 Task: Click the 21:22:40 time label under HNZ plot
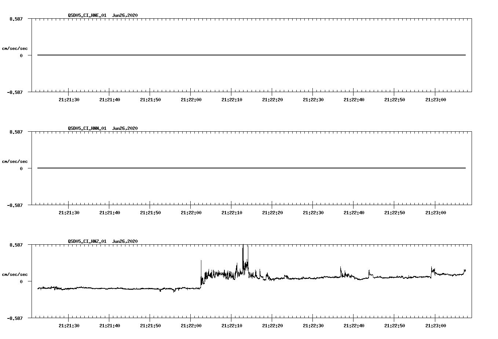[354, 326]
